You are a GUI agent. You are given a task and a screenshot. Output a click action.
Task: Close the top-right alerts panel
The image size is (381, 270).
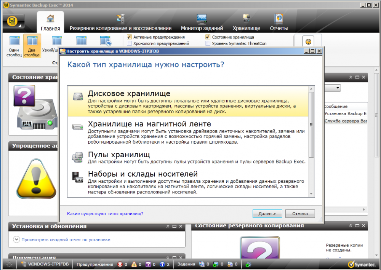[363, 77]
